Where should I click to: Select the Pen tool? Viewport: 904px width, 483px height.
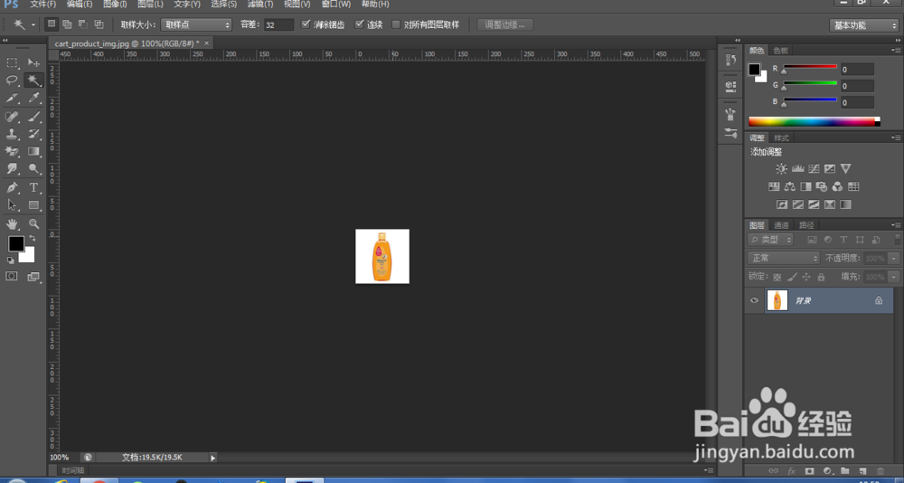tap(12, 187)
